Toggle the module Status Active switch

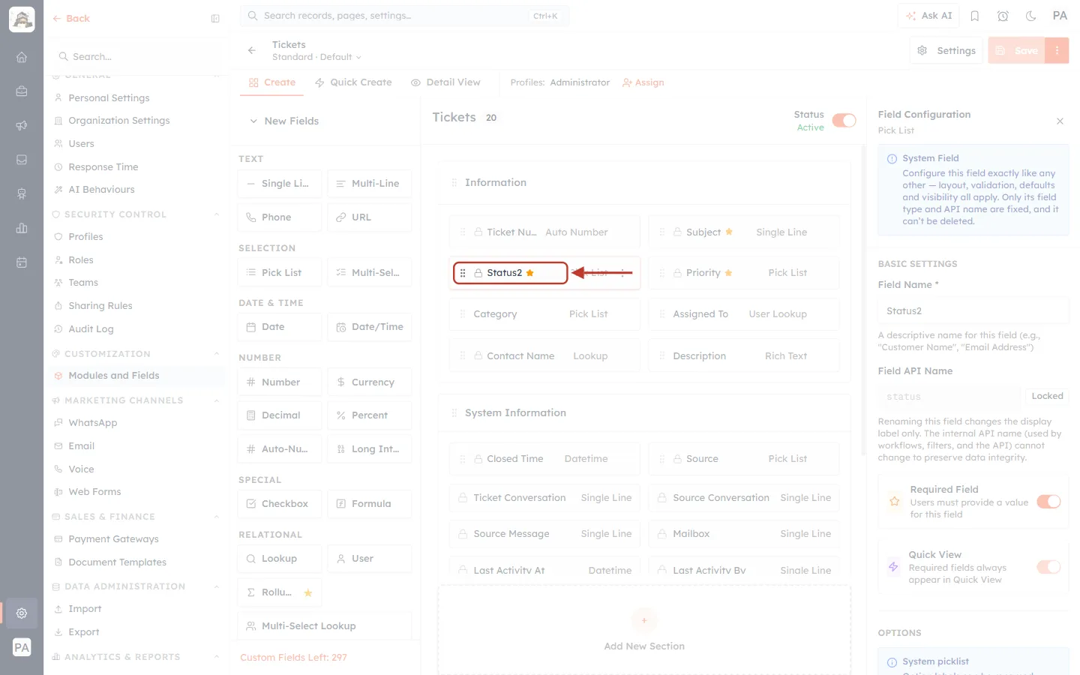844,121
